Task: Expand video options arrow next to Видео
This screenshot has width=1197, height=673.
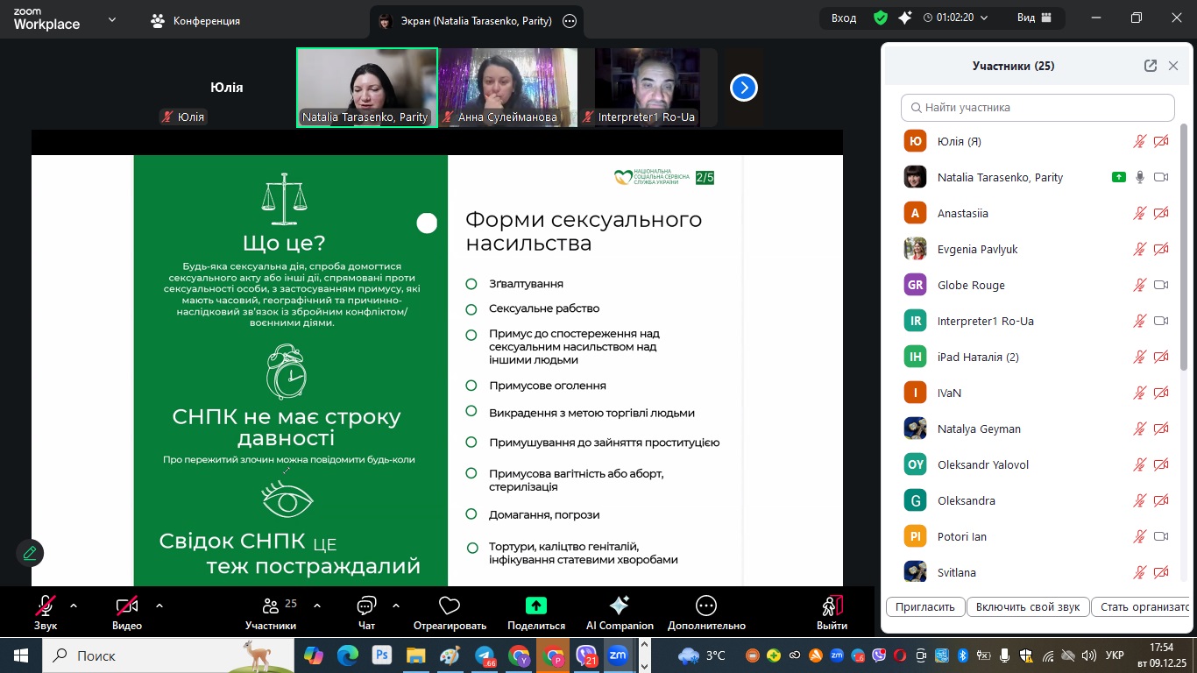Action: [159, 606]
